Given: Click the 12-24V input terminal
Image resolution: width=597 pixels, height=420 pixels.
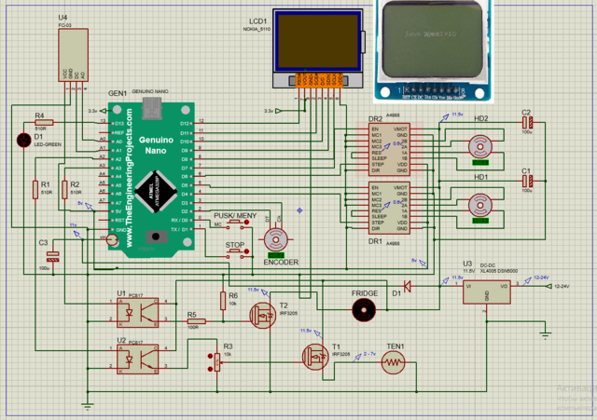Looking at the screenshot, I should [548, 286].
